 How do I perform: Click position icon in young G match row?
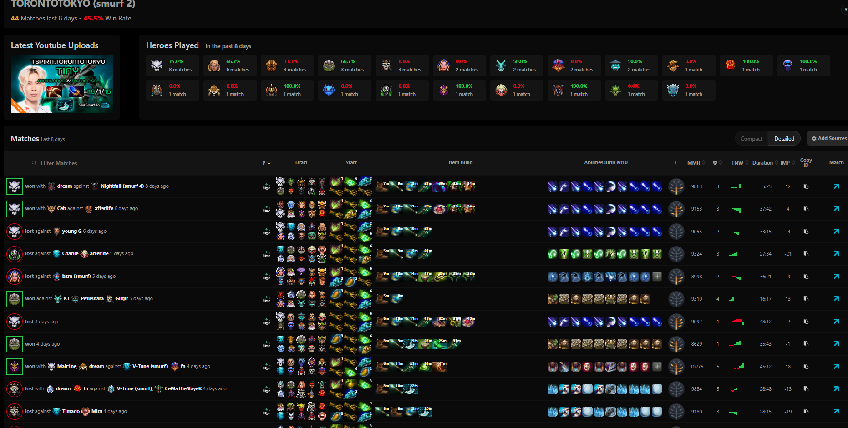[x=267, y=232]
